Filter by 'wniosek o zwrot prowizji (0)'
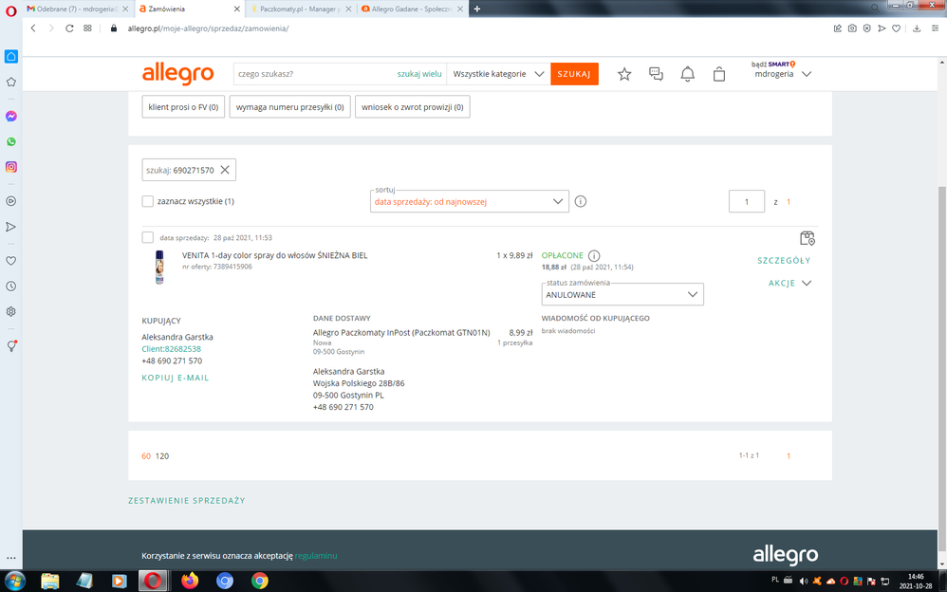This screenshot has height=592, width=947. 413,107
